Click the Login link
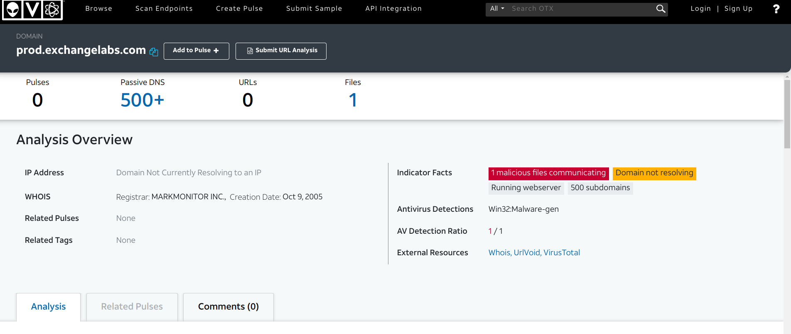This screenshot has width=791, height=334. click(700, 9)
